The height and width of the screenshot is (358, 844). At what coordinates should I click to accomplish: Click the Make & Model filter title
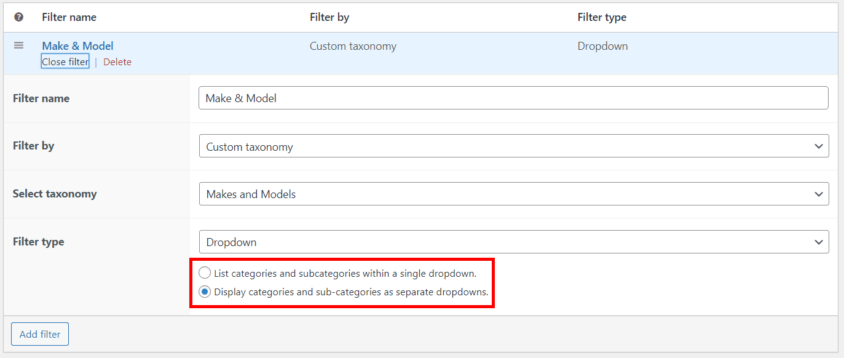point(77,46)
